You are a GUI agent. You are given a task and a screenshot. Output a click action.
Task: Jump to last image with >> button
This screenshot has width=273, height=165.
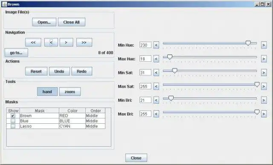click(84, 43)
